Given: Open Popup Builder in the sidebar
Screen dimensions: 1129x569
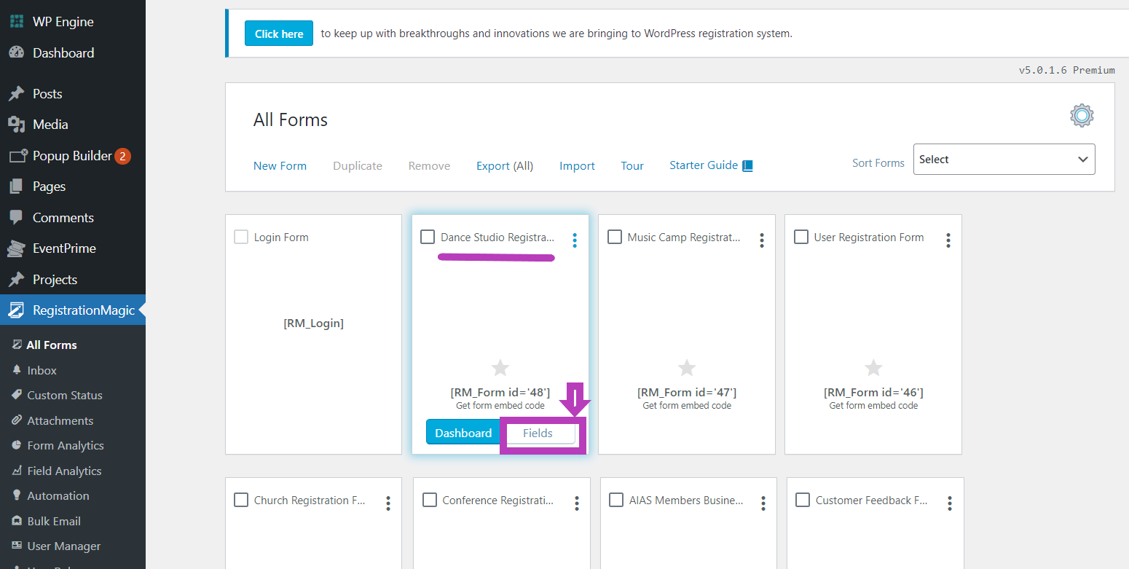Looking at the screenshot, I should 72,156.
